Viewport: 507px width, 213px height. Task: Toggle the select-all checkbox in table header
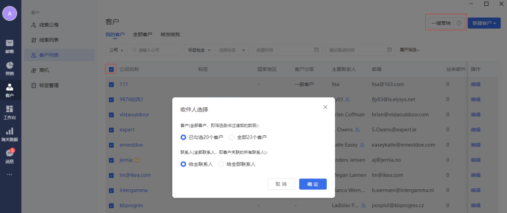coord(111,70)
